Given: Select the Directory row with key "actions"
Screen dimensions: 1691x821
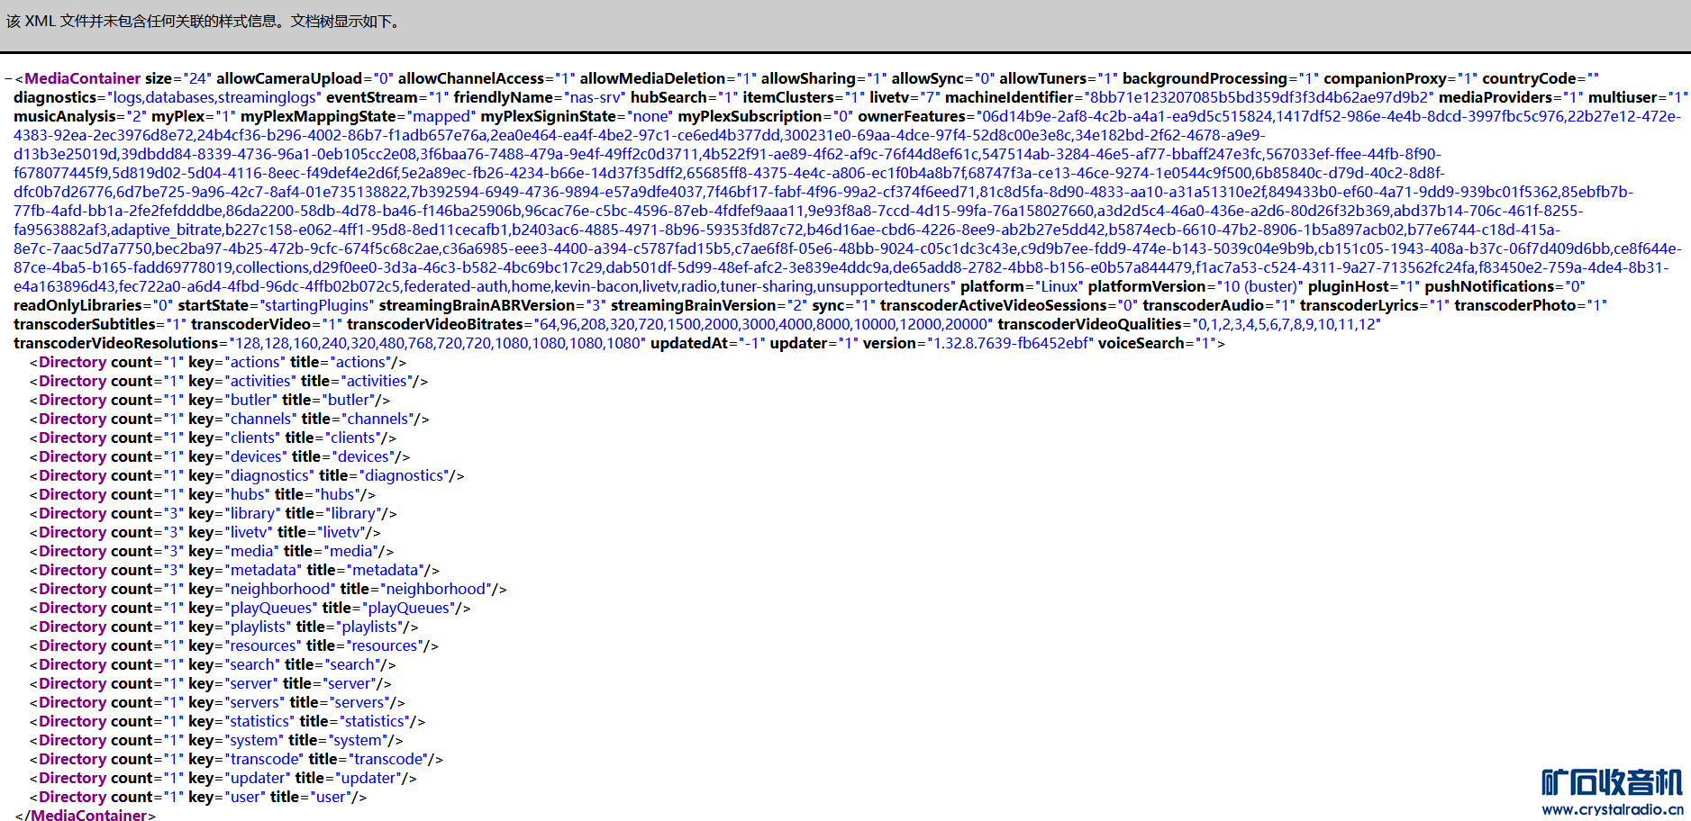Looking at the screenshot, I should pyautogui.click(x=218, y=363).
